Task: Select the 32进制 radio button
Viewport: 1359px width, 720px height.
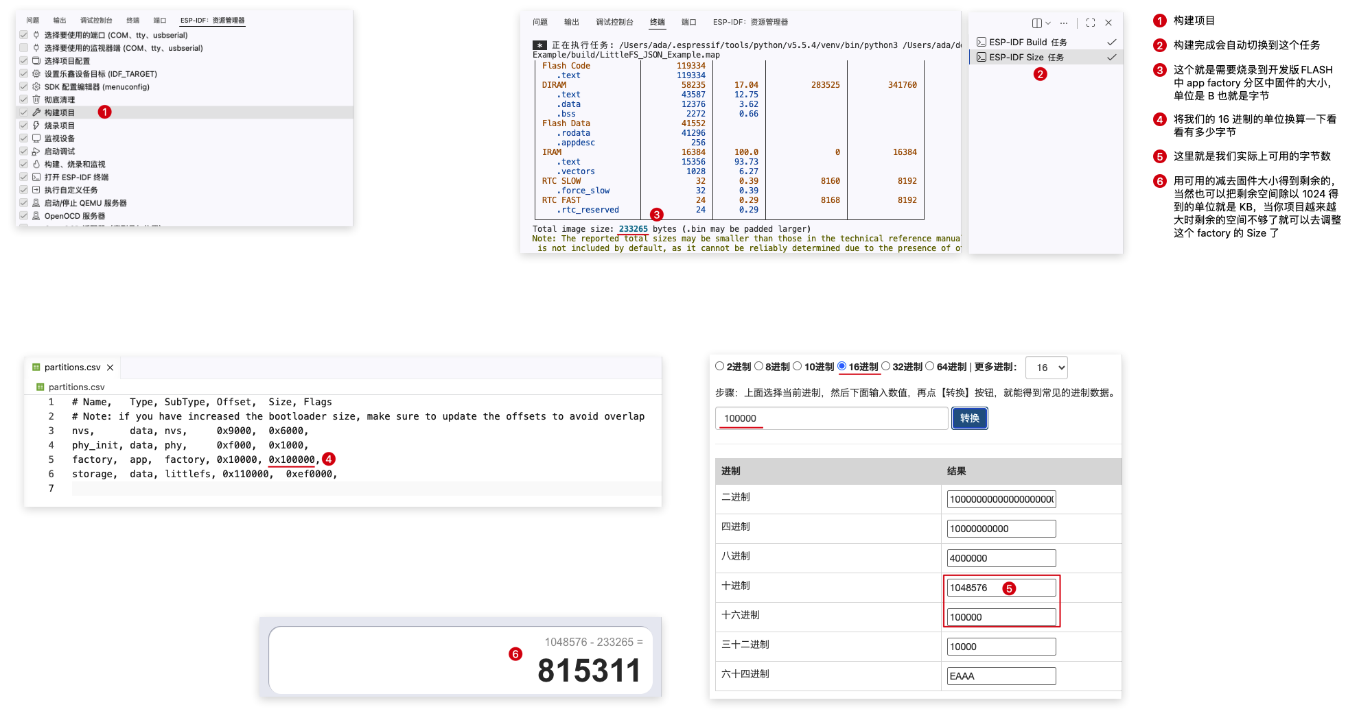Action: [x=885, y=366]
